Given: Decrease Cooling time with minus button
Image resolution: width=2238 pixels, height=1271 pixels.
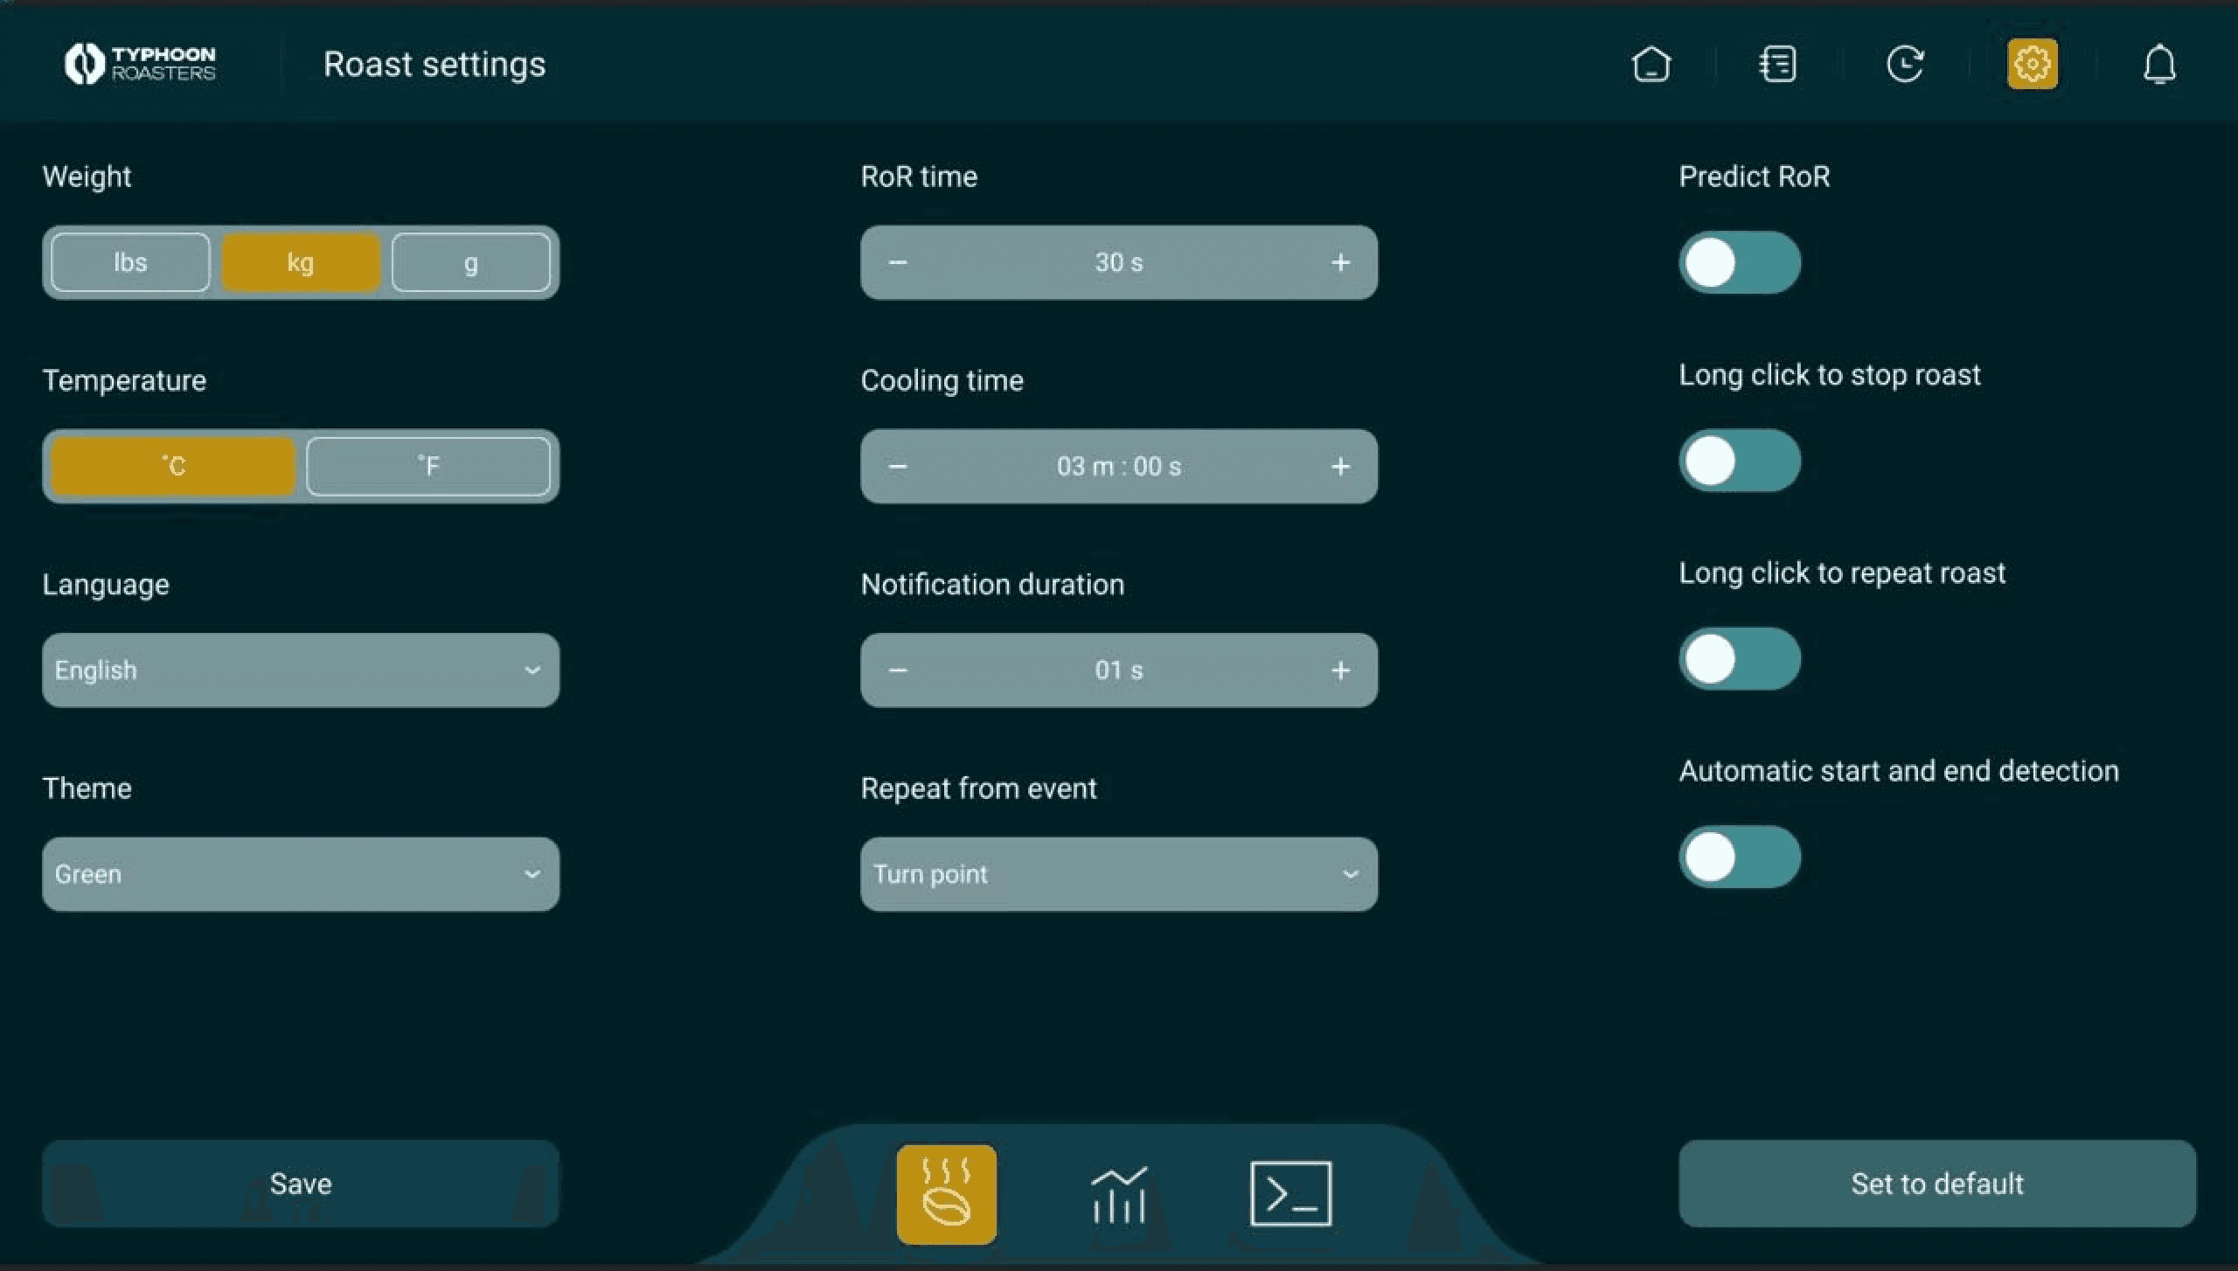Looking at the screenshot, I should click(x=898, y=467).
